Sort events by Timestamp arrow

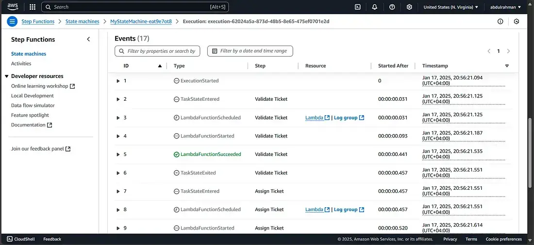click(507, 66)
